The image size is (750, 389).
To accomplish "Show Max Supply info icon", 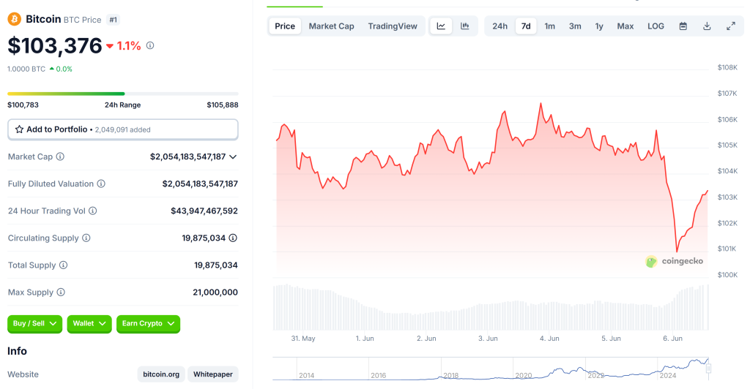I will pyautogui.click(x=61, y=292).
